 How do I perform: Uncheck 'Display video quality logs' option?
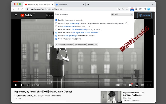[x=56, y=36]
